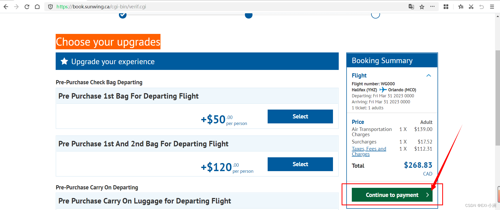Open Taxes, Fees and Charges details
Viewport: 500px width, 210px height.
click(369, 151)
